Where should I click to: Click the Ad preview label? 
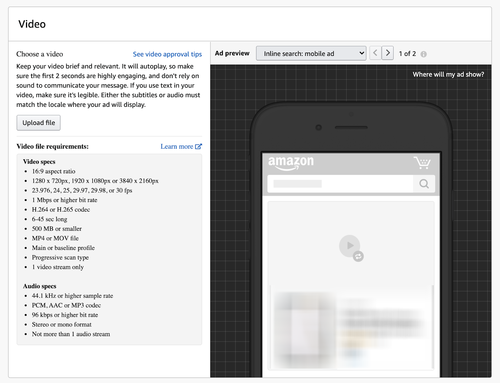point(232,53)
